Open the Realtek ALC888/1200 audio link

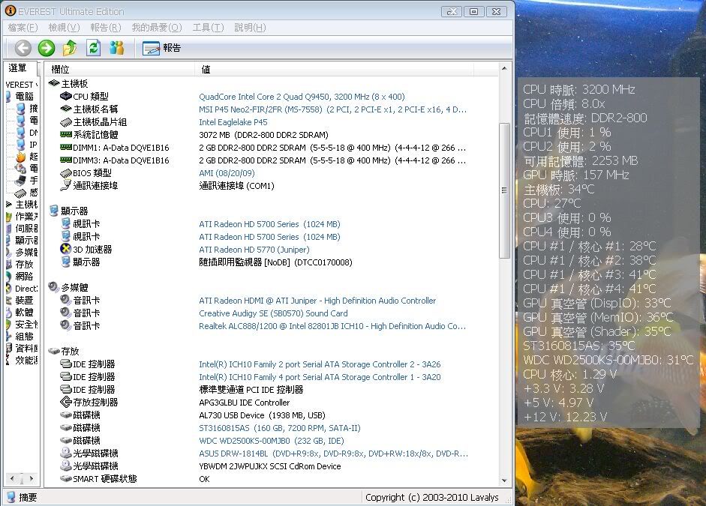pyautogui.click(x=332, y=326)
